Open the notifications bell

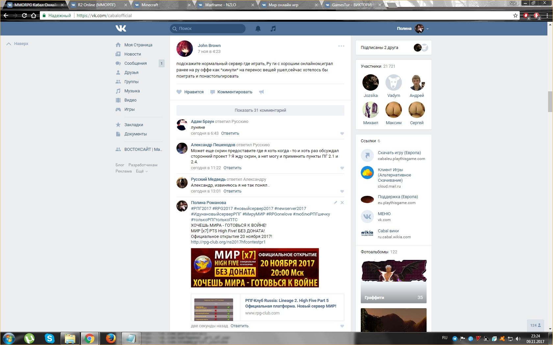[x=258, y=29]
